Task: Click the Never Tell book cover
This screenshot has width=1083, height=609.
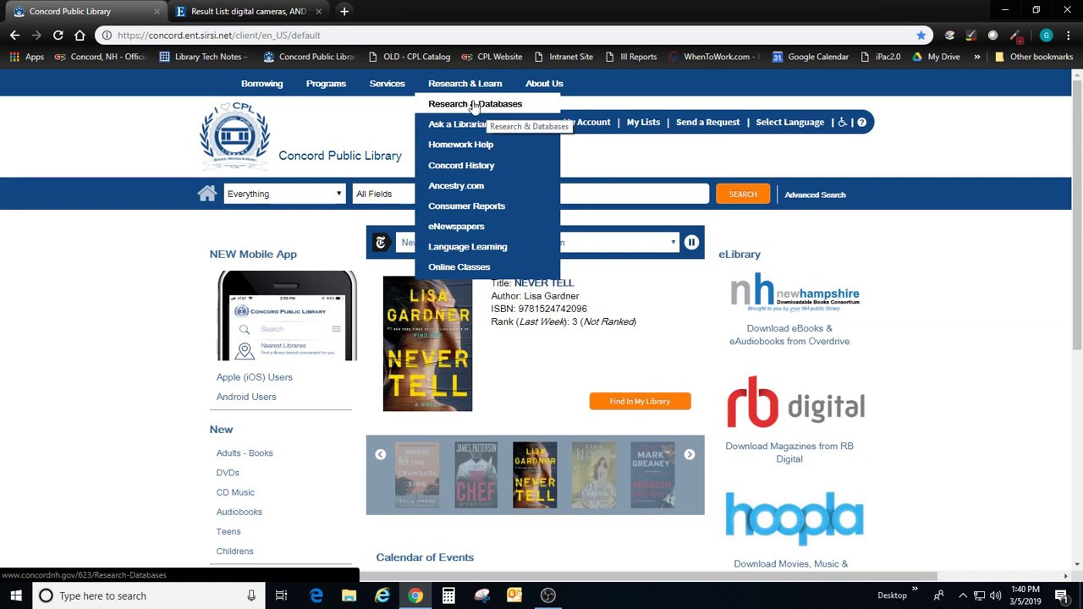Action: point(427,343)
